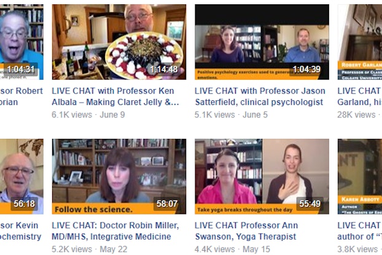This screenshot has width=382, height=255.
Task: Open the Ann Swanson yoga video thumbnail
Action: point(262,176)
